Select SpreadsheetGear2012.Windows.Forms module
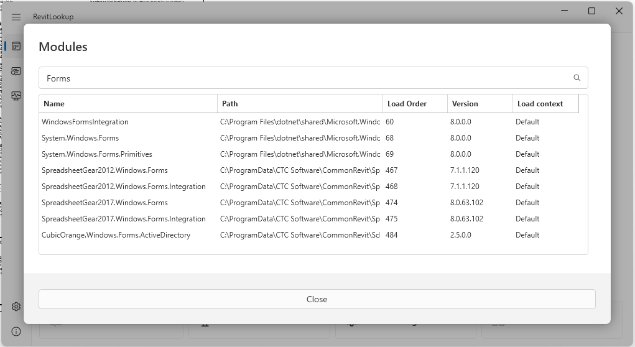The image size is (635, 347). 104,170
